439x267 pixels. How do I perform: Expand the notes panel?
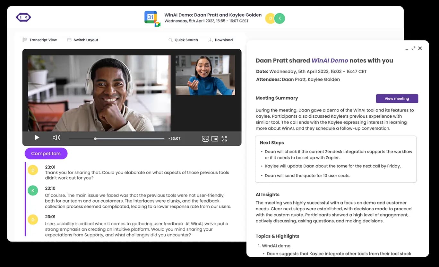[x=413, y=48]
